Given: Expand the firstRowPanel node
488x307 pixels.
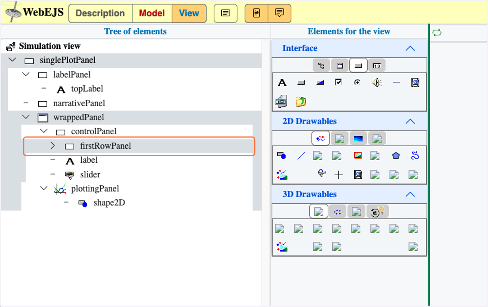Looking at the screenshot, I should 52,145.
